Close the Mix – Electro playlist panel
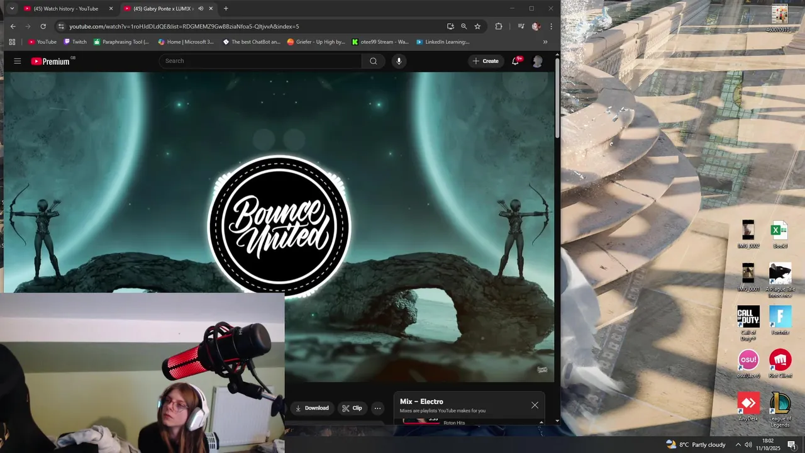 point(535,405)
